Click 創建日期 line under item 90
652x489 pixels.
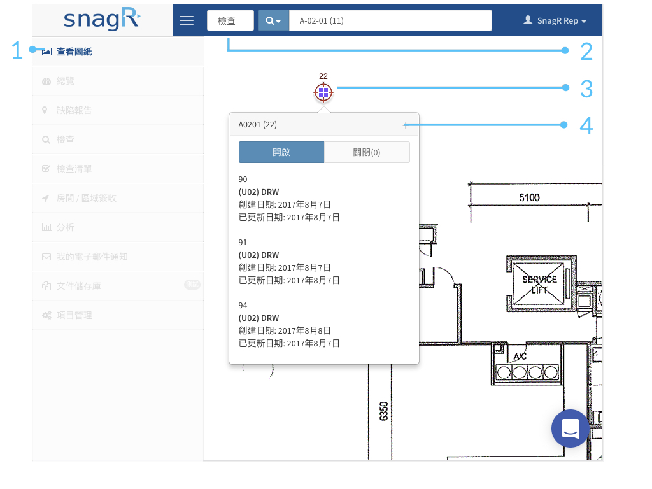285,204
